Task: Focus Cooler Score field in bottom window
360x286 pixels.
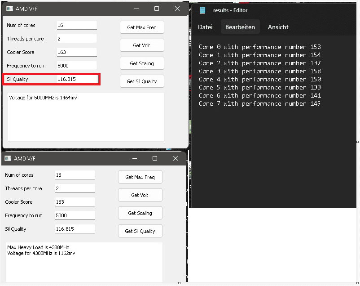Action: 75,202
